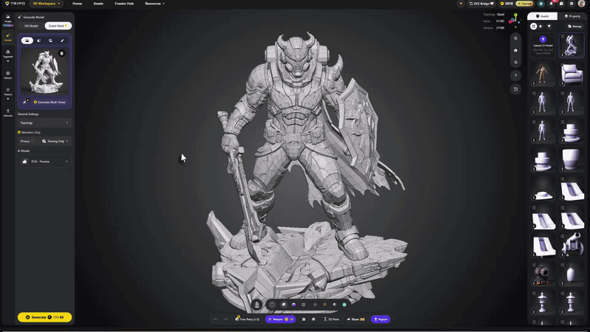The image size is (590, 332).
Task: Go to the Home menu
Action: coord(77,4)
